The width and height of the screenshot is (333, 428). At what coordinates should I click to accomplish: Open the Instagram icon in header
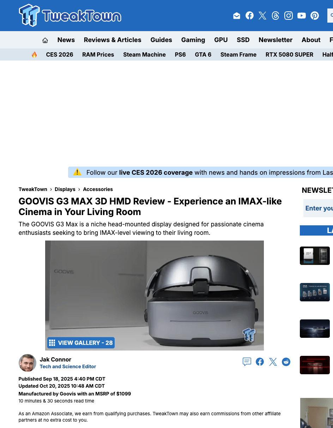[289, 16]
